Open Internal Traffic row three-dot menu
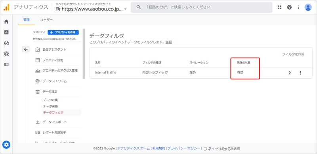Image resolution: width=317 pixels, height=154 pixels. pyautogui.click(x=300, y=73)
